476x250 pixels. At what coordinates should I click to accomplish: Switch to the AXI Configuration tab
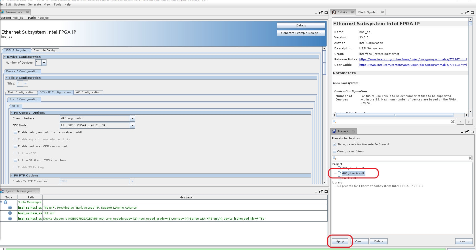tap(88, 92)
